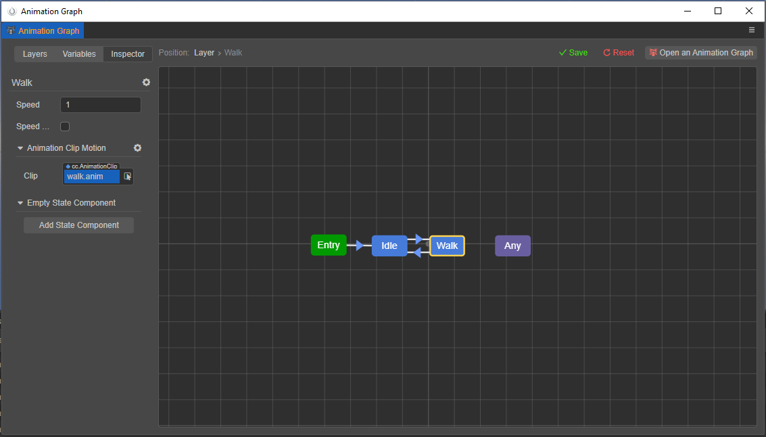Click the clip asset picker icon
The image size is (766, 437).
(x=128, y=177)
